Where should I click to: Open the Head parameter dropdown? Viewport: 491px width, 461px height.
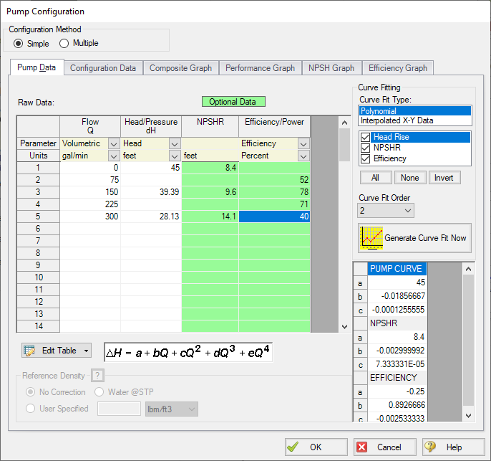(175, 144)
